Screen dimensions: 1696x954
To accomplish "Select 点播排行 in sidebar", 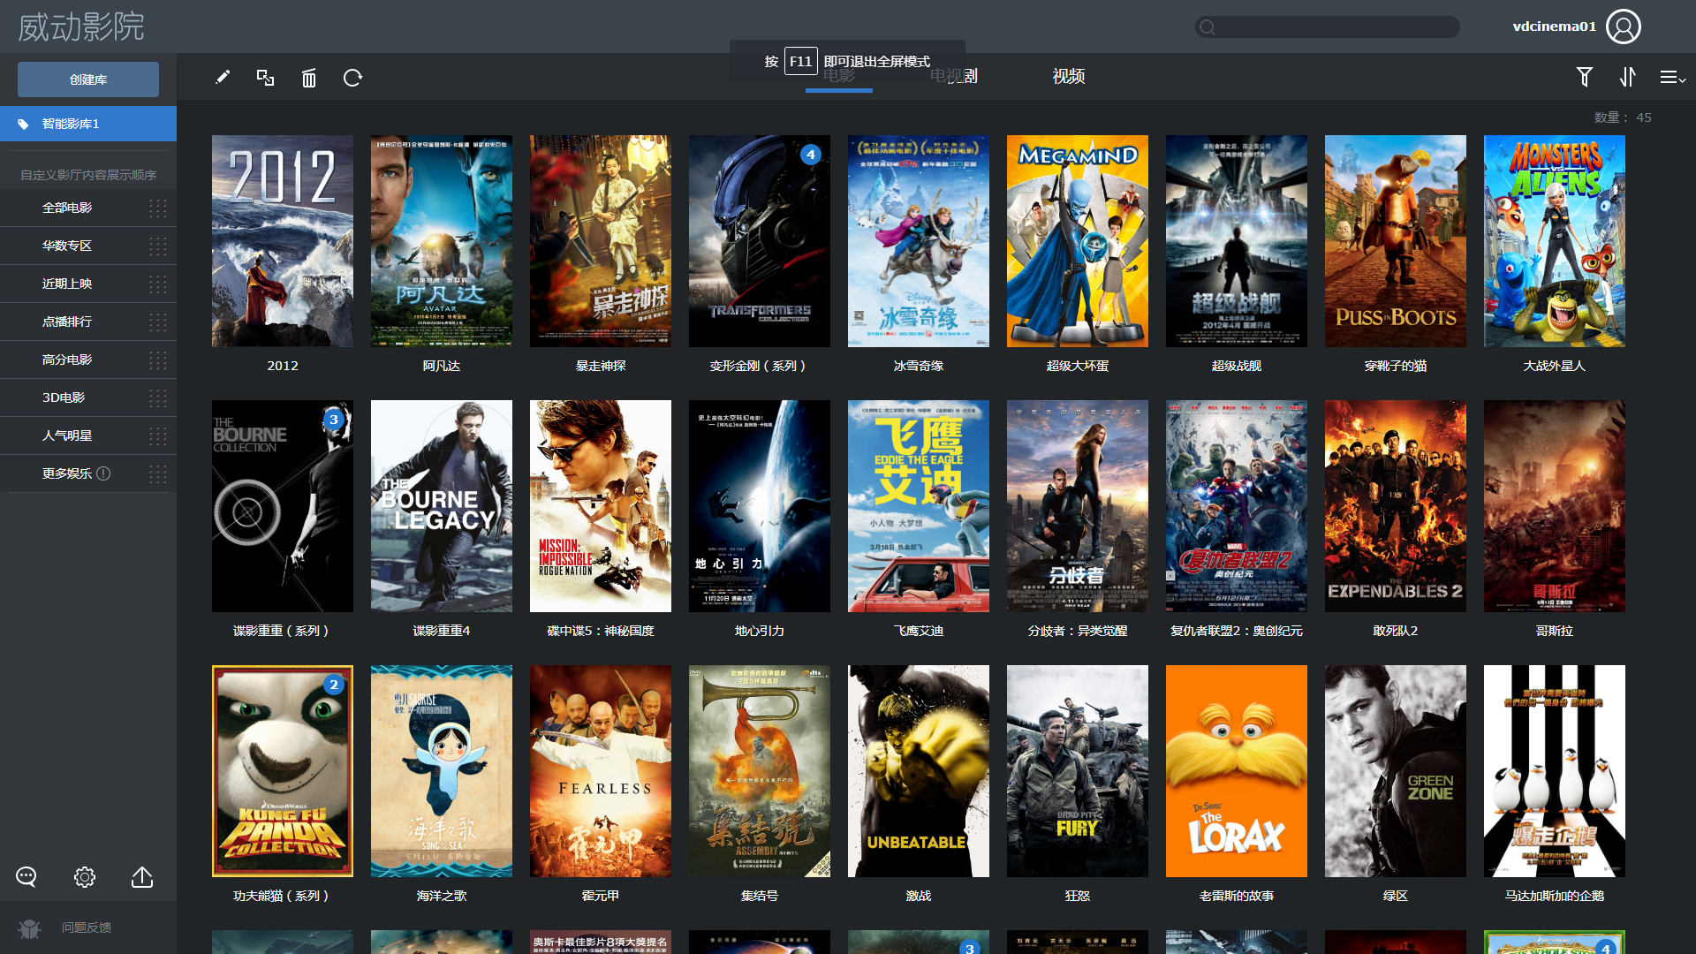I will coord(67,322).
